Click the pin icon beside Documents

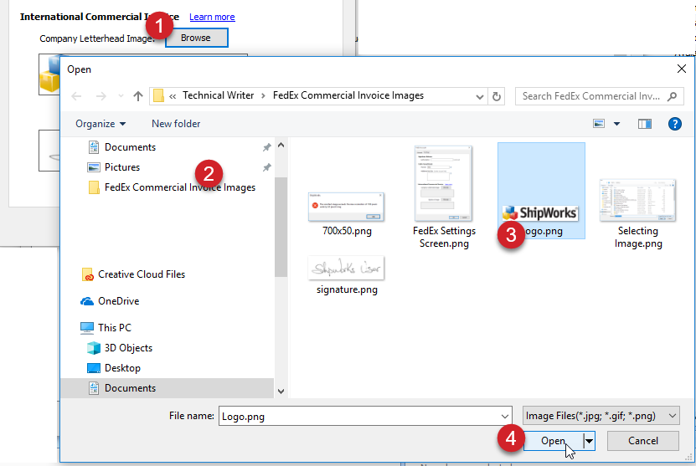pos(266,147)
